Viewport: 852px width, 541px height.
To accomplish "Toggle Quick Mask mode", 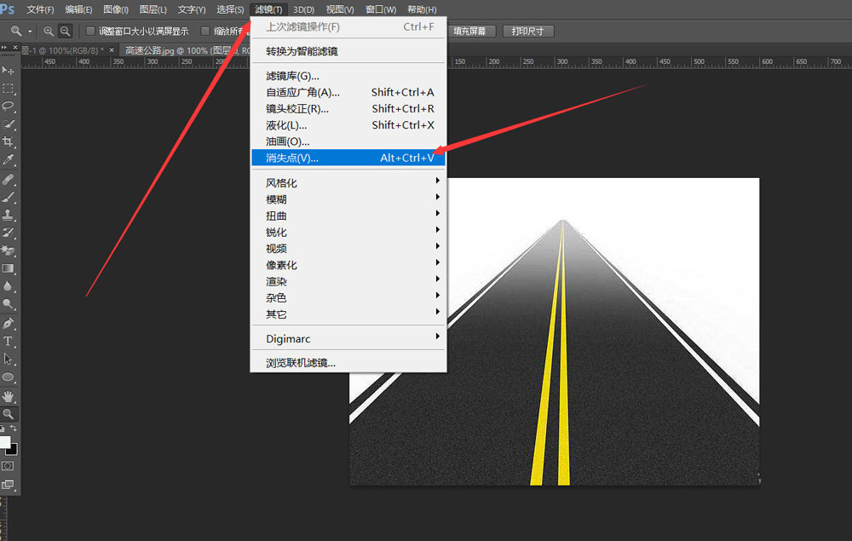I will (9, 466).
